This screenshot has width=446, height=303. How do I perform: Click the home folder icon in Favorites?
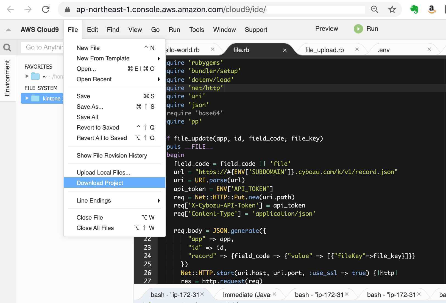tap(35, 76)
